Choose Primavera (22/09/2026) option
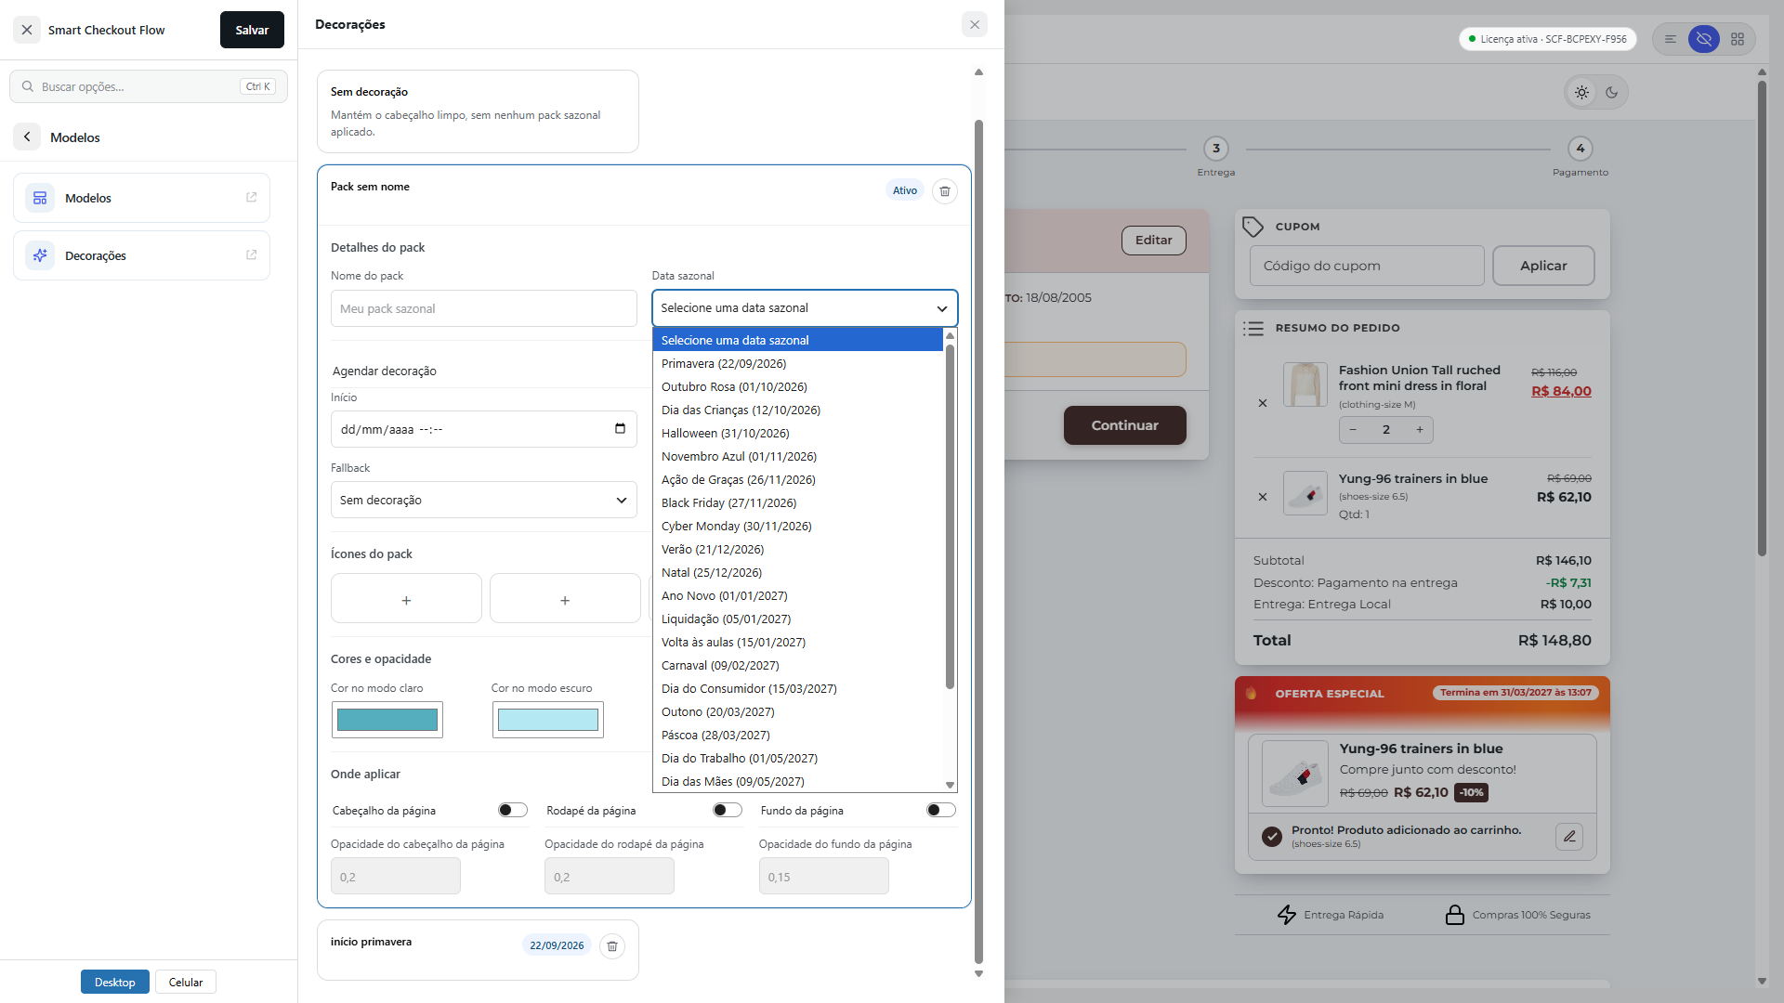This screenshot has height=1003, width=1784. click(797, 364)
